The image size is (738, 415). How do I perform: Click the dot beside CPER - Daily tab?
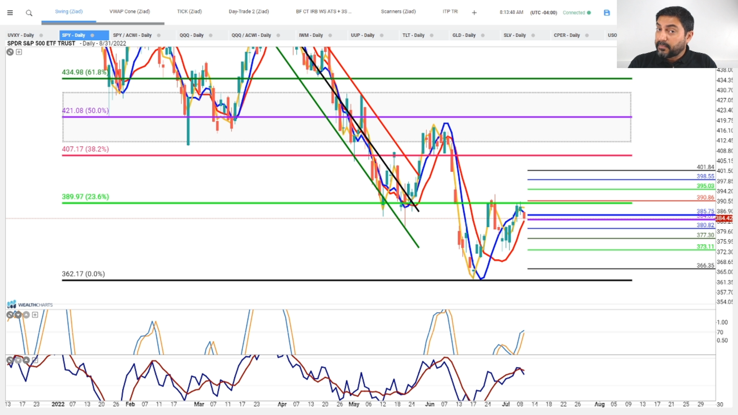point(587,35)
